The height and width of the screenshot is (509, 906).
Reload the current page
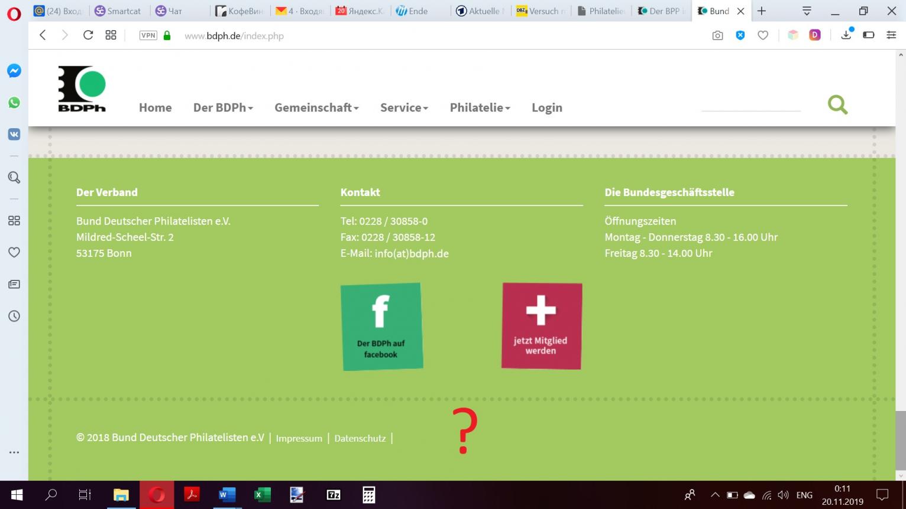(88, 35)
